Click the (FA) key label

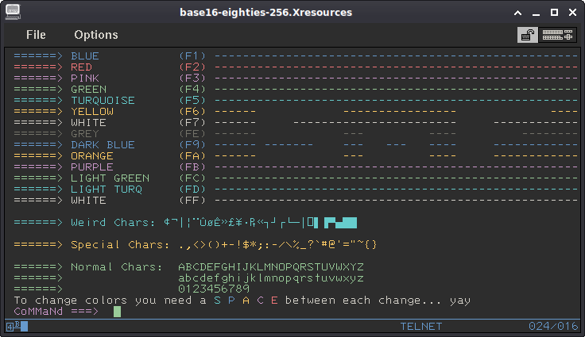tap(192, 156)
